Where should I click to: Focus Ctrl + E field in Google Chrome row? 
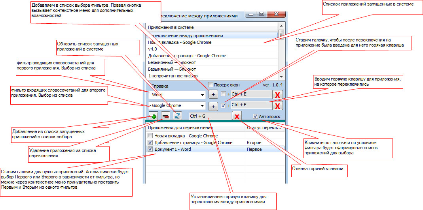pos(251,105)
